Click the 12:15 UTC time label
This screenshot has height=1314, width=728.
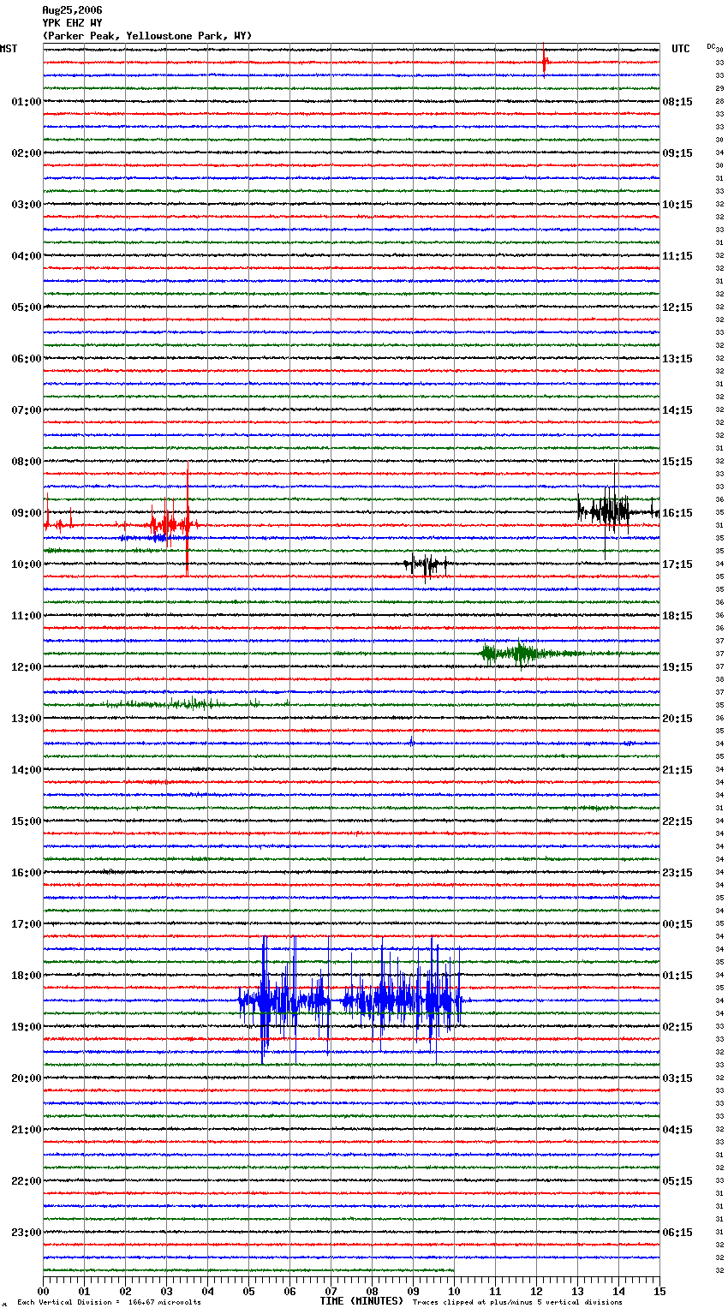677,308
